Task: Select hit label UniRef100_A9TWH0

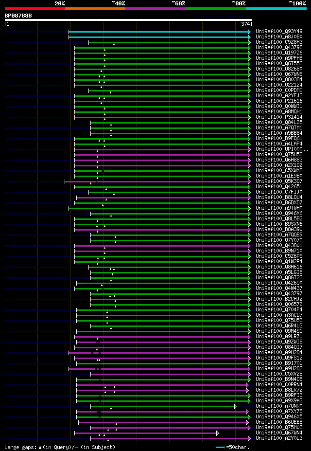Action: click(x=279, y=208)
